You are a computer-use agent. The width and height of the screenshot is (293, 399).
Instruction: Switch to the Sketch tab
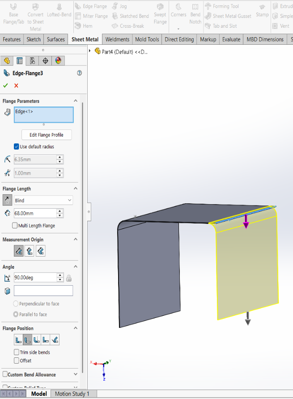(x=34, y=39)
